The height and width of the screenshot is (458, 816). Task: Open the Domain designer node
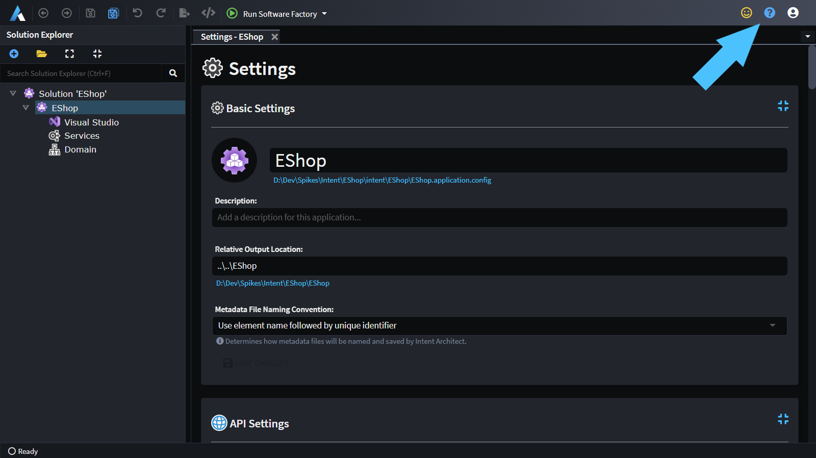[80, 149]
